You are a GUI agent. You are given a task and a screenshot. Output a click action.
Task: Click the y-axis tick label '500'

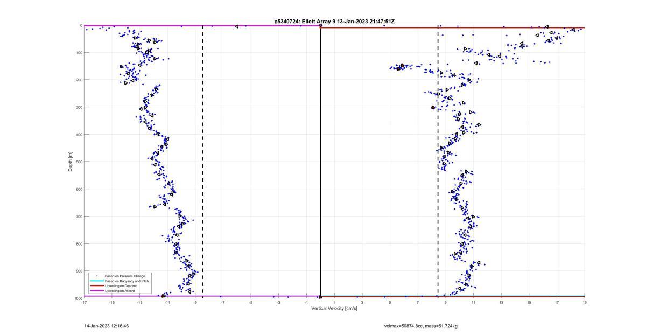pos(79,162)
